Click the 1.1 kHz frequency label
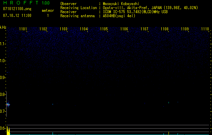The image size is (212, 135). 3,44
